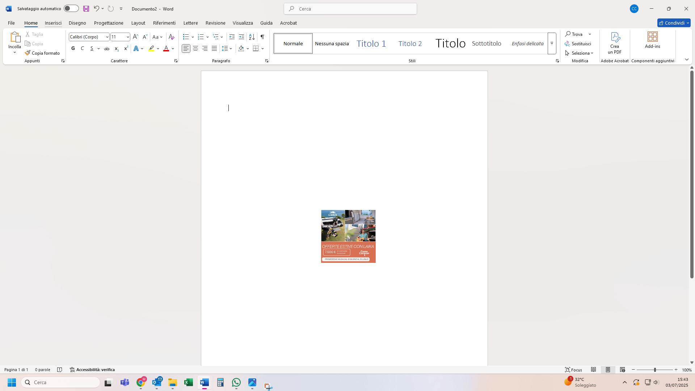Screen dimensions: 695x391
Task: Open the font name Calibri dropdown
Action: [107, 37]
